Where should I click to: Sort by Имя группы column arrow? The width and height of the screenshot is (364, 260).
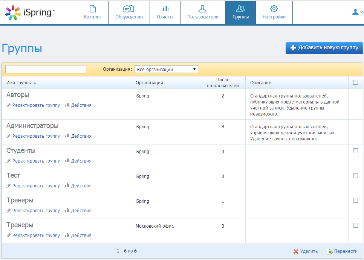coord(35,83)
